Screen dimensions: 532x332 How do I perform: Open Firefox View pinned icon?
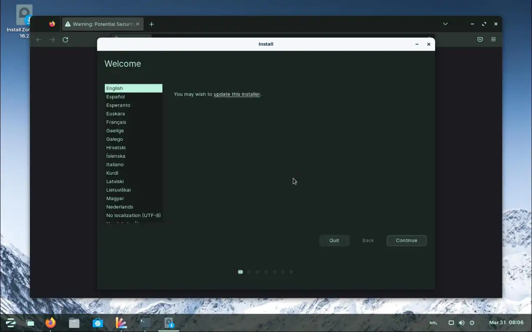click(52, 24)
